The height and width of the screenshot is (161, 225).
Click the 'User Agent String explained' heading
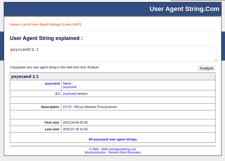coord(46,38)
